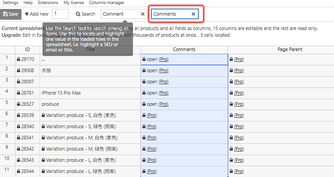Select the cell with ID 29170
This screenshot has height=177, width=334.
(x=27, y=59)
